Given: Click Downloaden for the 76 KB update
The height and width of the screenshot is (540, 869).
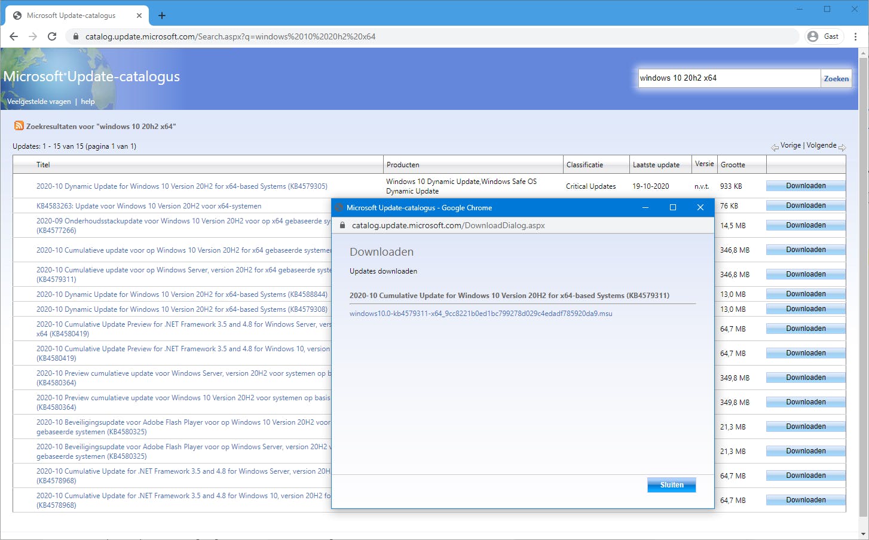Looking at the screenshot, I should [x=806, y=205].
